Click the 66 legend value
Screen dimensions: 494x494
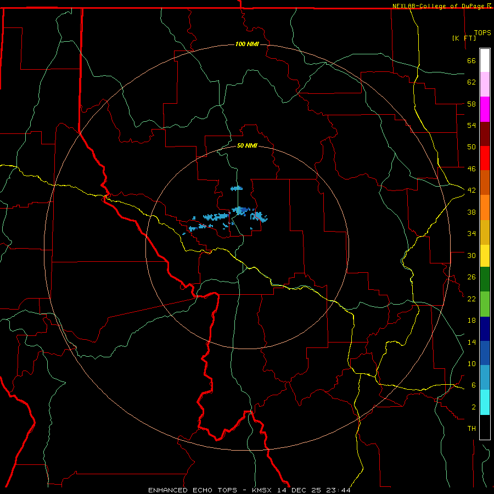point(471,60)
